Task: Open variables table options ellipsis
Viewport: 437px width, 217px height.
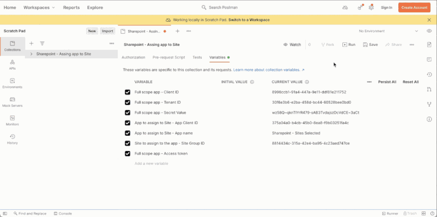Action: 369,82
